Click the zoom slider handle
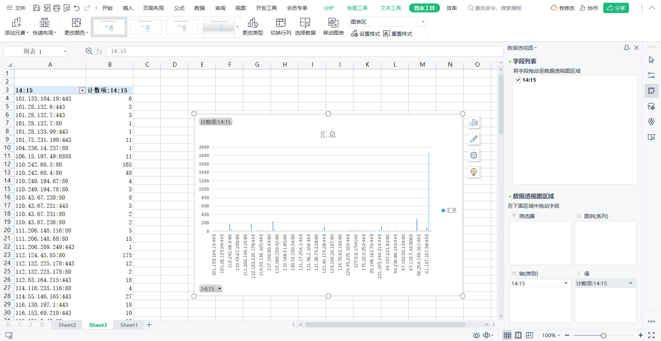 (603, 336)
